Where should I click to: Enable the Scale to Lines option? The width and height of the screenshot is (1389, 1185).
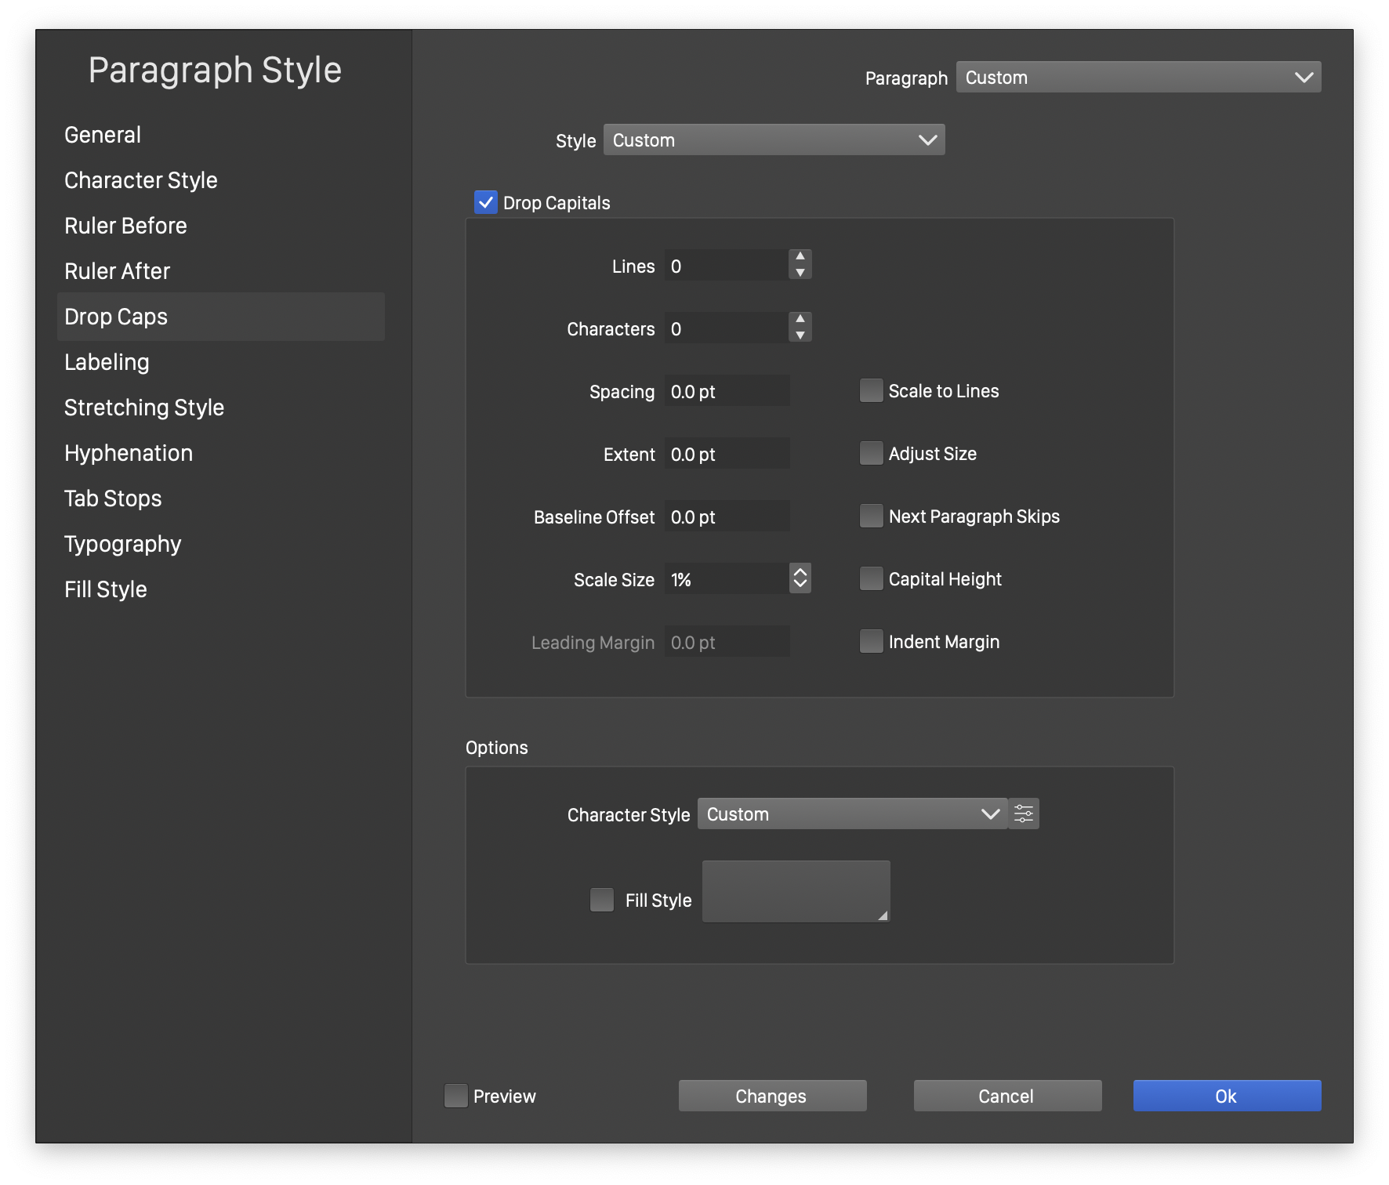(871, 390)
